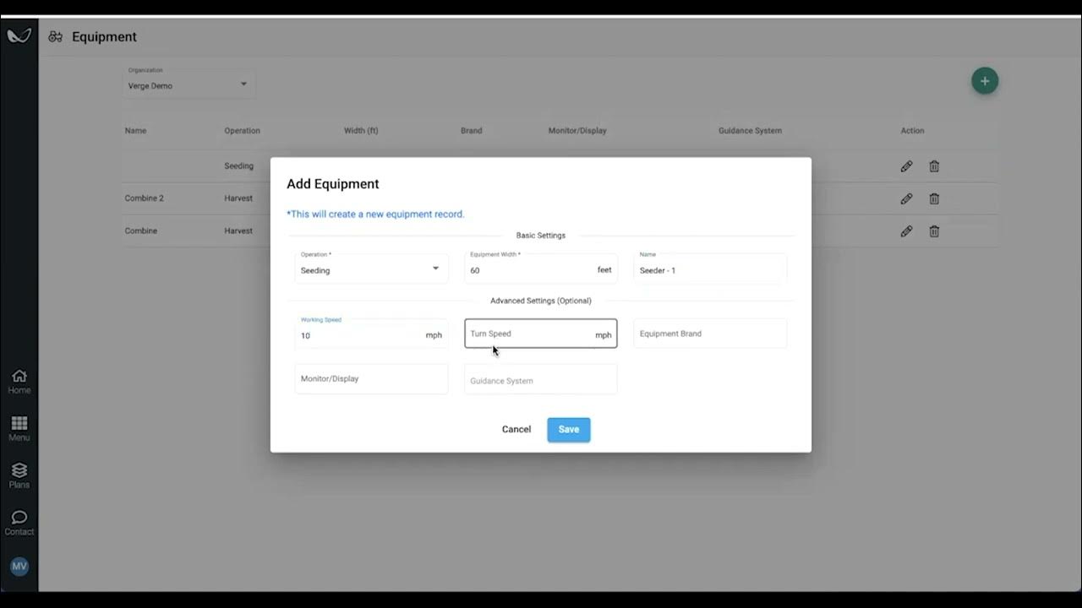Click the Guidance System field
Viewport: 1082px width, 608px height.
point(541,379)
